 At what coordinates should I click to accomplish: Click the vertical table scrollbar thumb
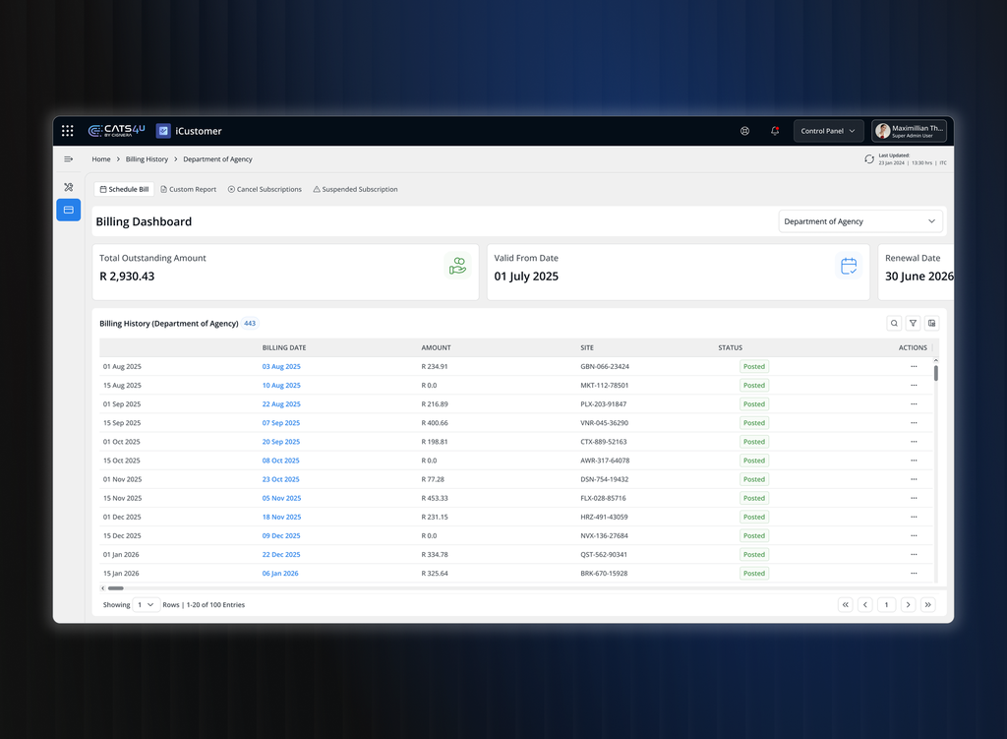coord(936,373)
